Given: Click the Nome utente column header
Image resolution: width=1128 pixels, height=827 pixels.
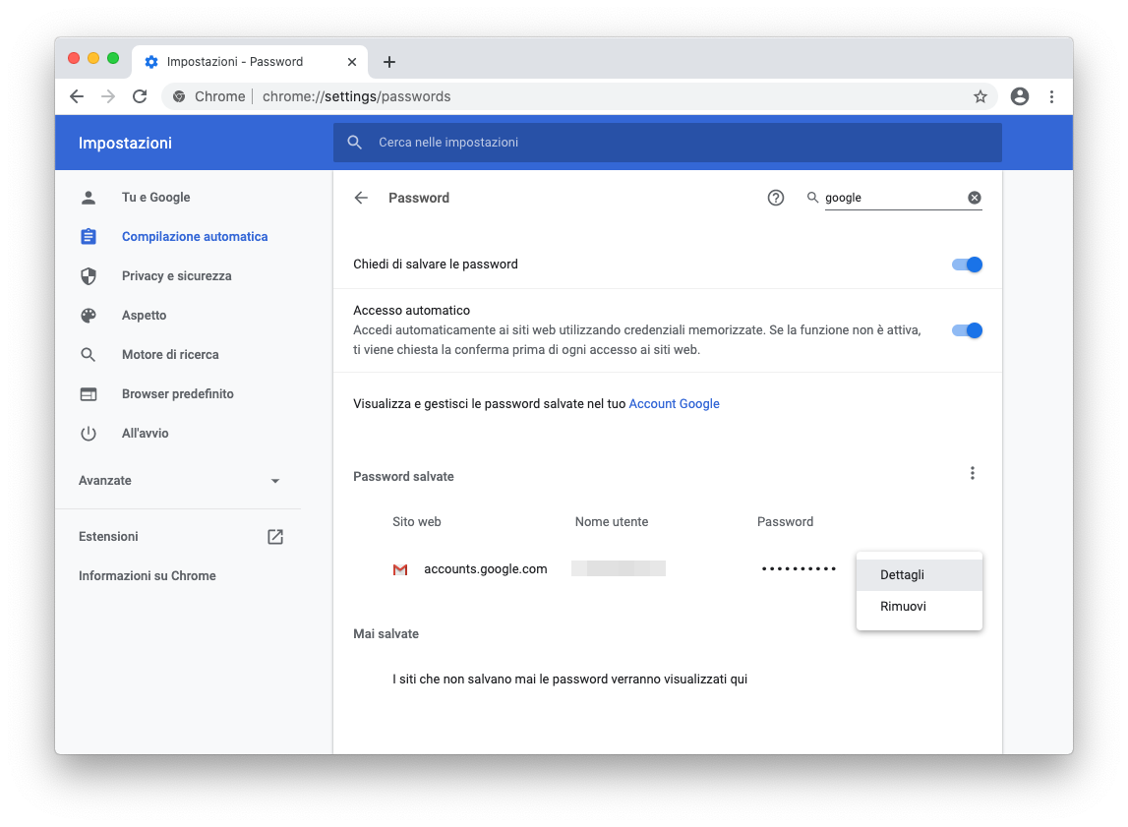Looking at the screenshot, I should (612, 522).
